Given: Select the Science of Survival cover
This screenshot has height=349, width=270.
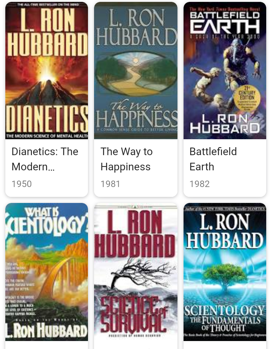Looking at the screenshot, I should 135,272.
